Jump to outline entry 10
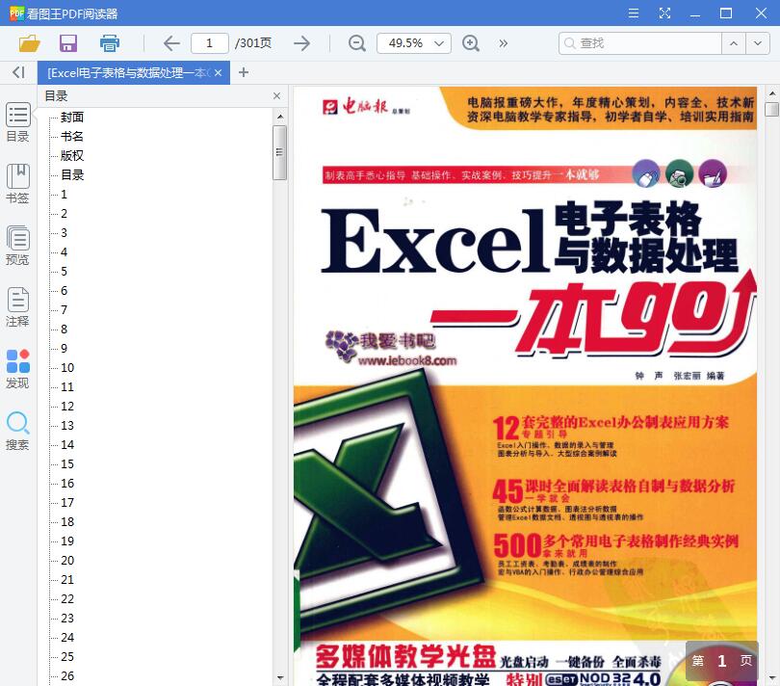Viewport: 780px width, 686px height. [67, 368]
